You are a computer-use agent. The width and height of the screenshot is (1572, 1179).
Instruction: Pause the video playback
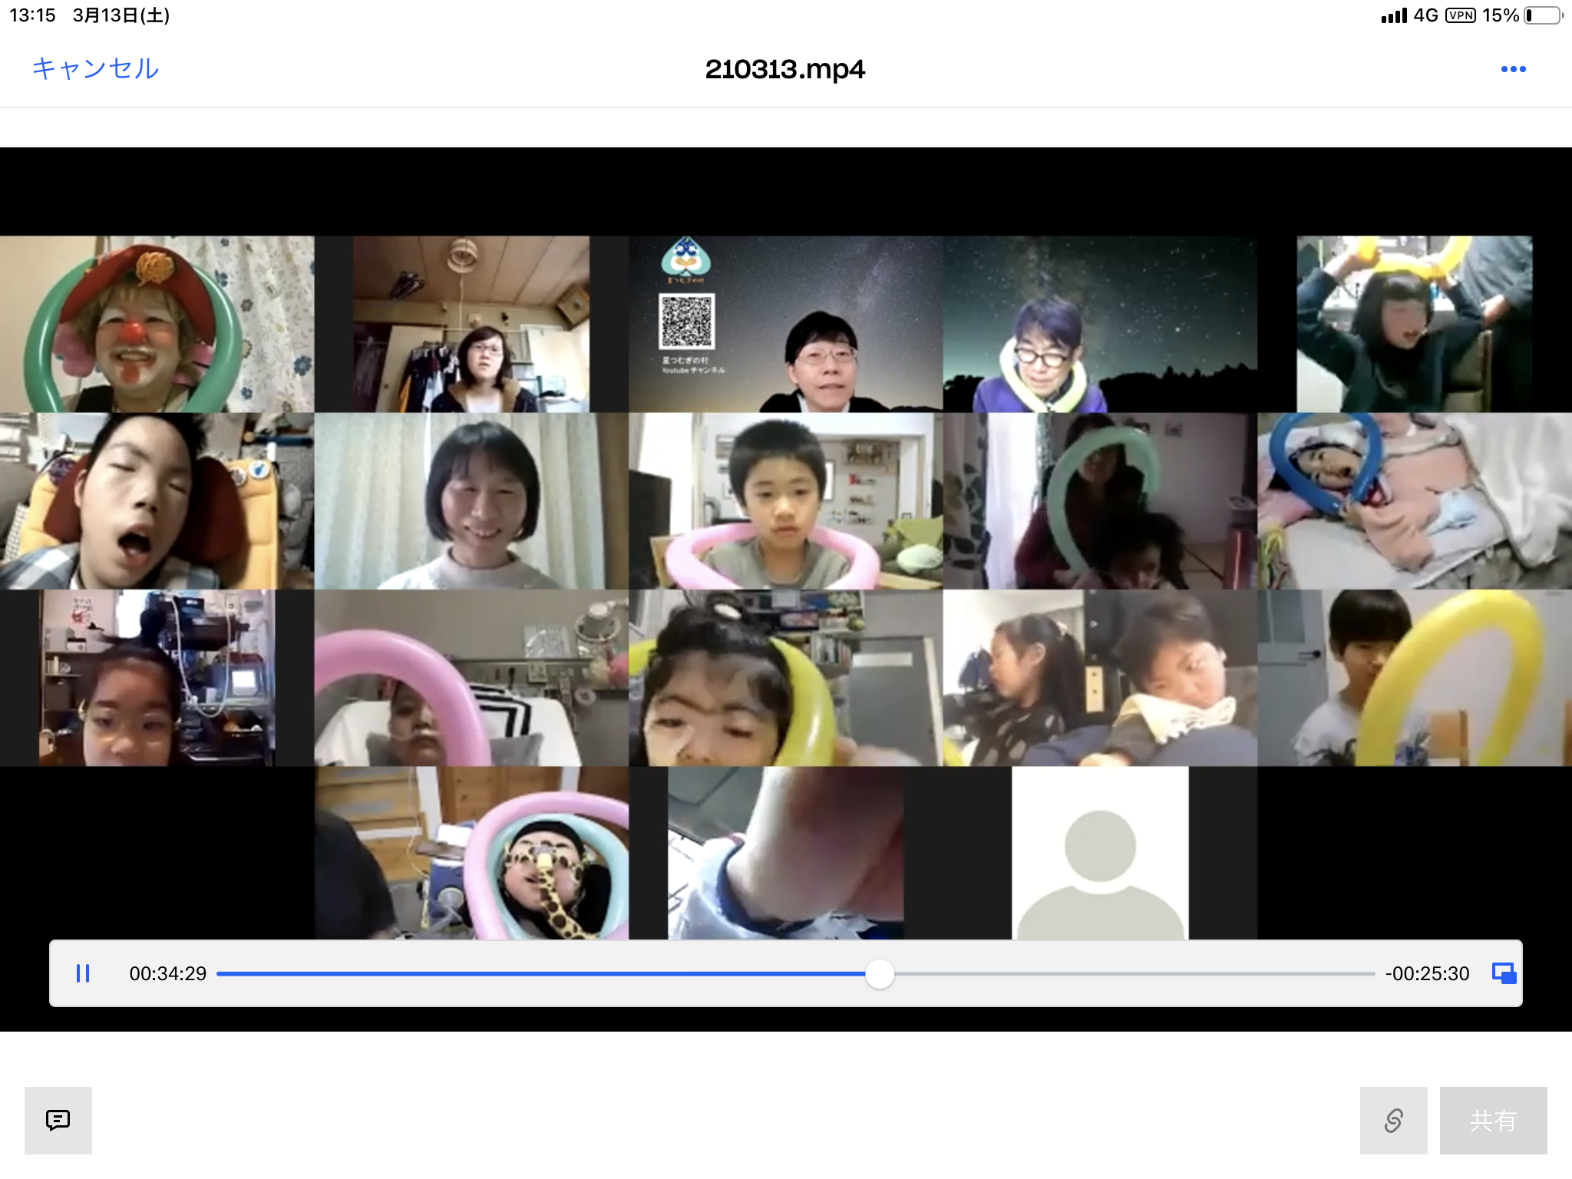pos(83,973)
